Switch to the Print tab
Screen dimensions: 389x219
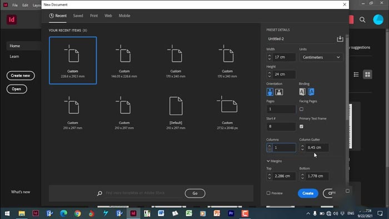coord(94,16)
